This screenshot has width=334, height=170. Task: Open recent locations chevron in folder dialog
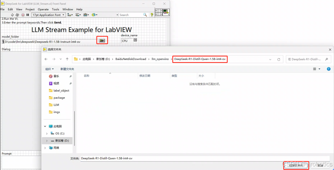[x=61, y=59]
